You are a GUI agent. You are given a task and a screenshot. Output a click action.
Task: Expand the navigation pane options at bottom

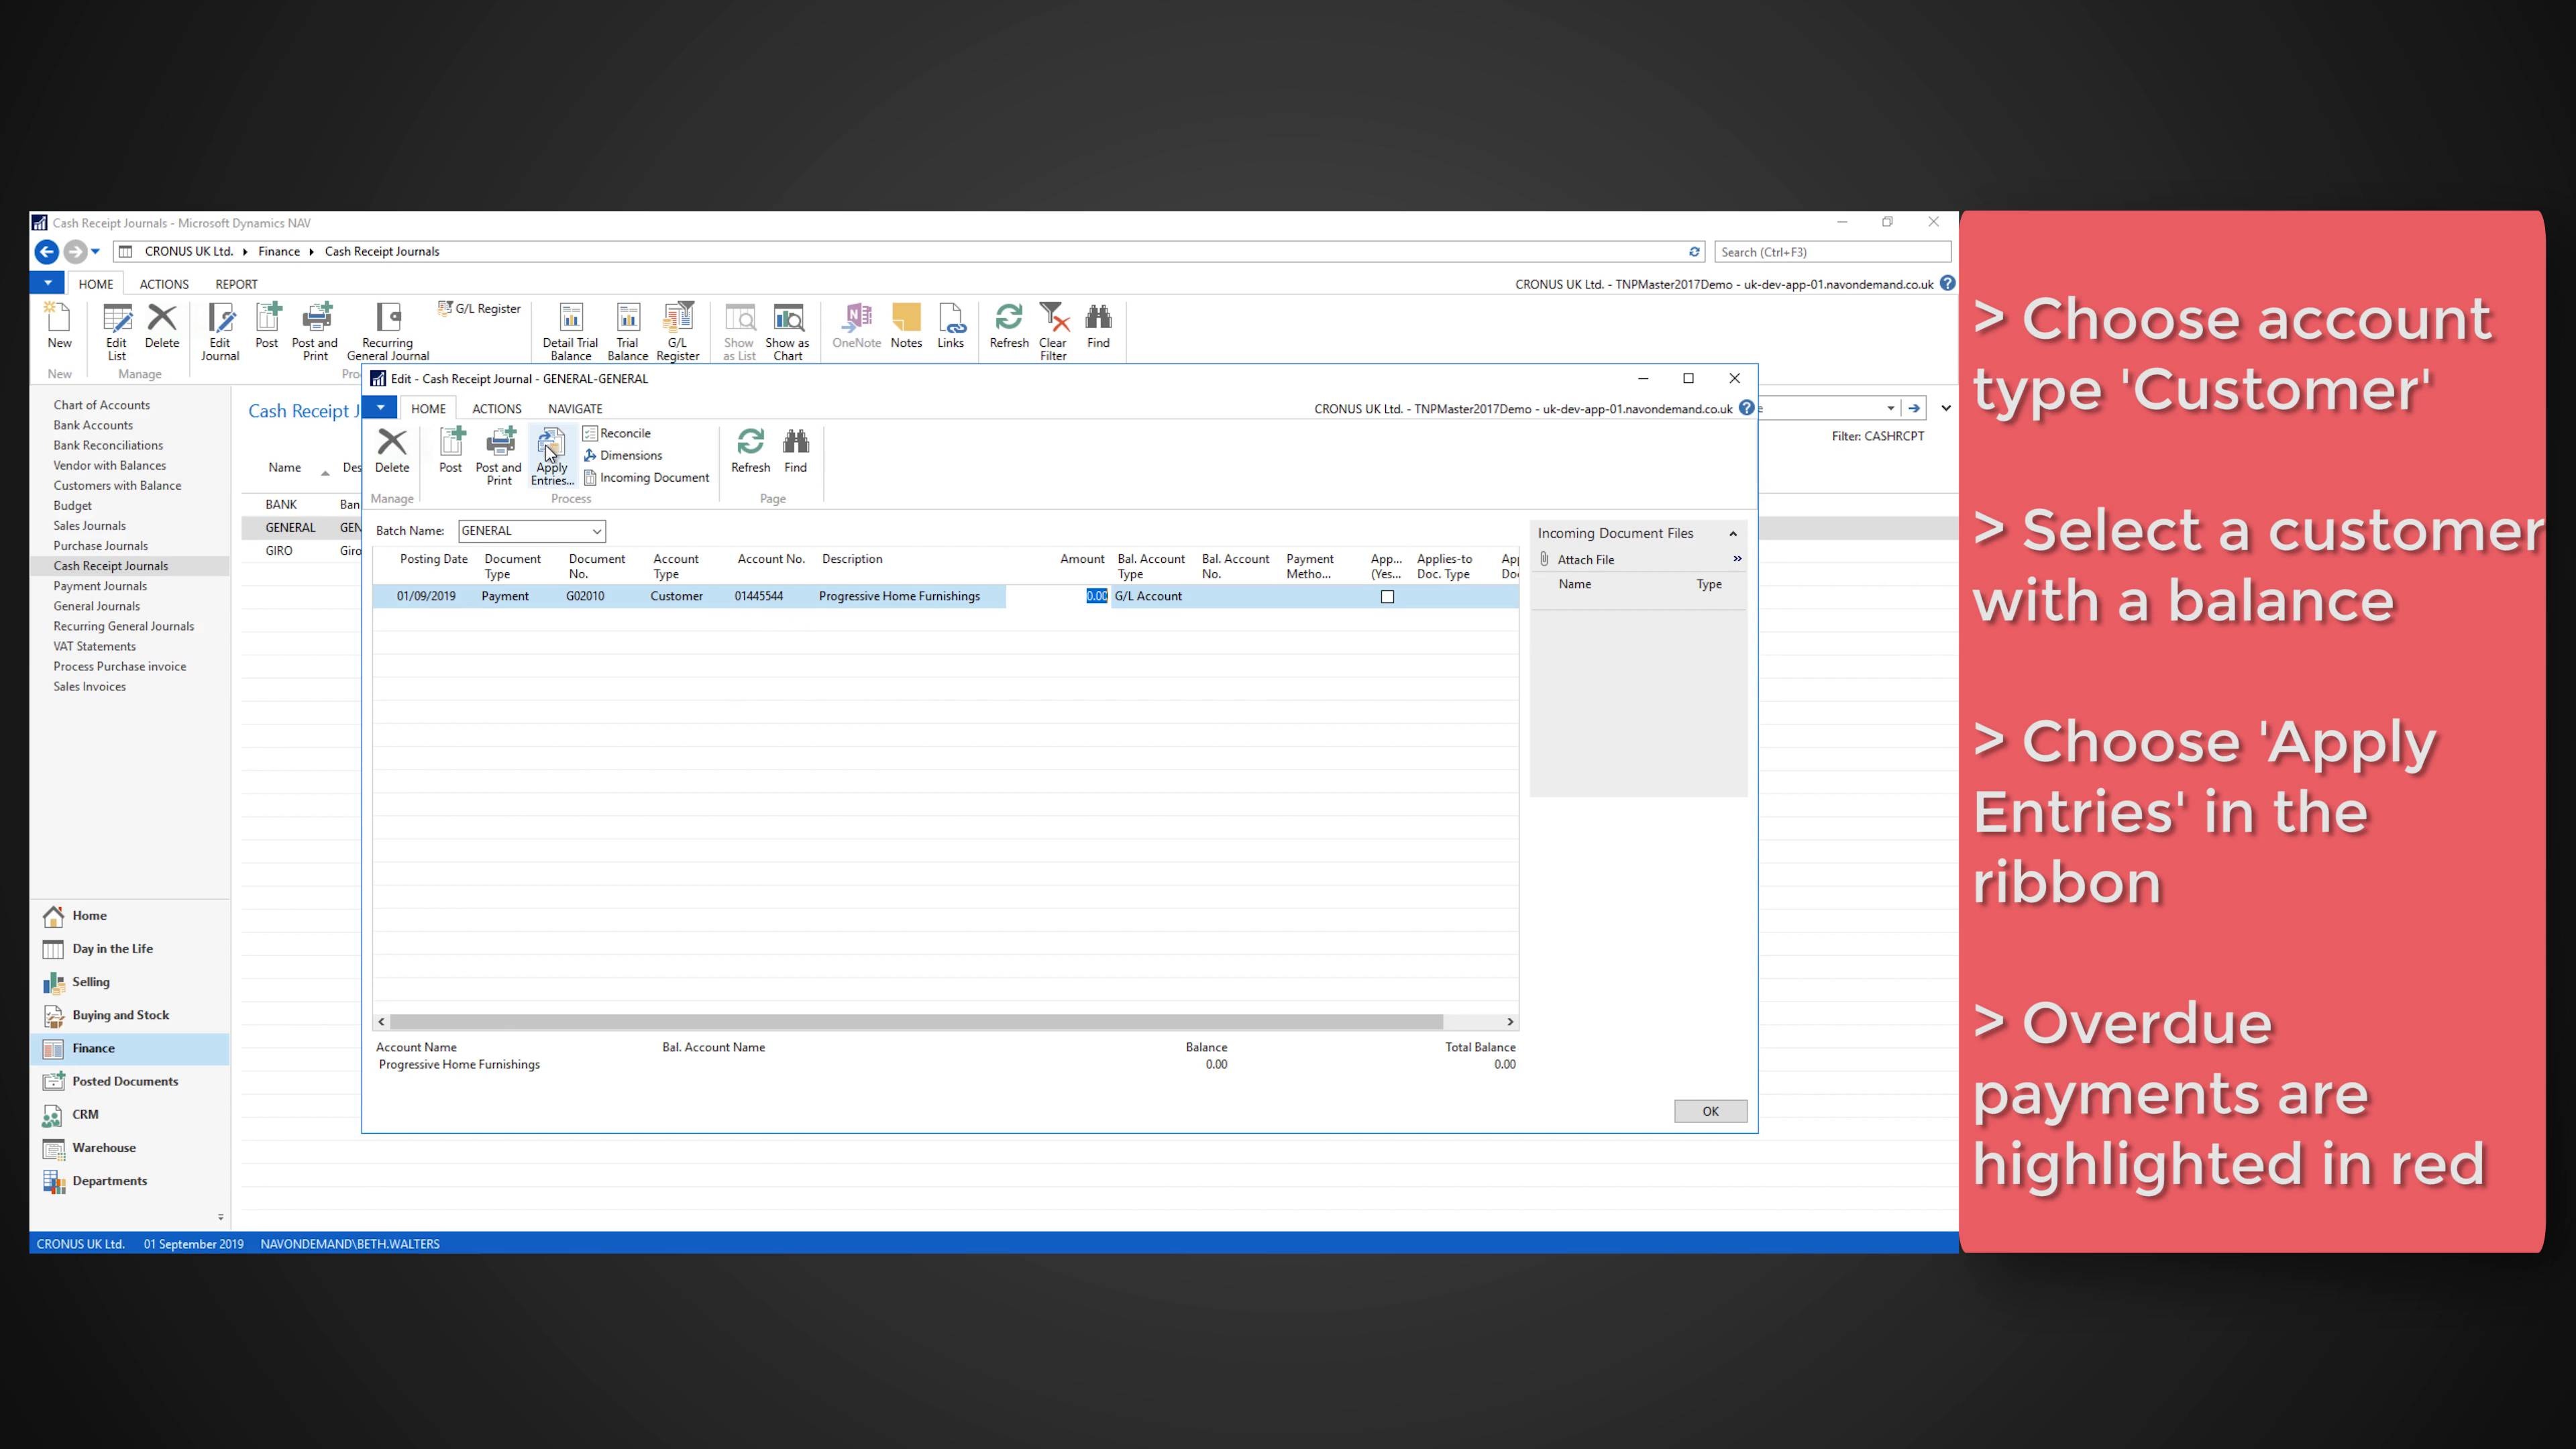(220, 1218)
